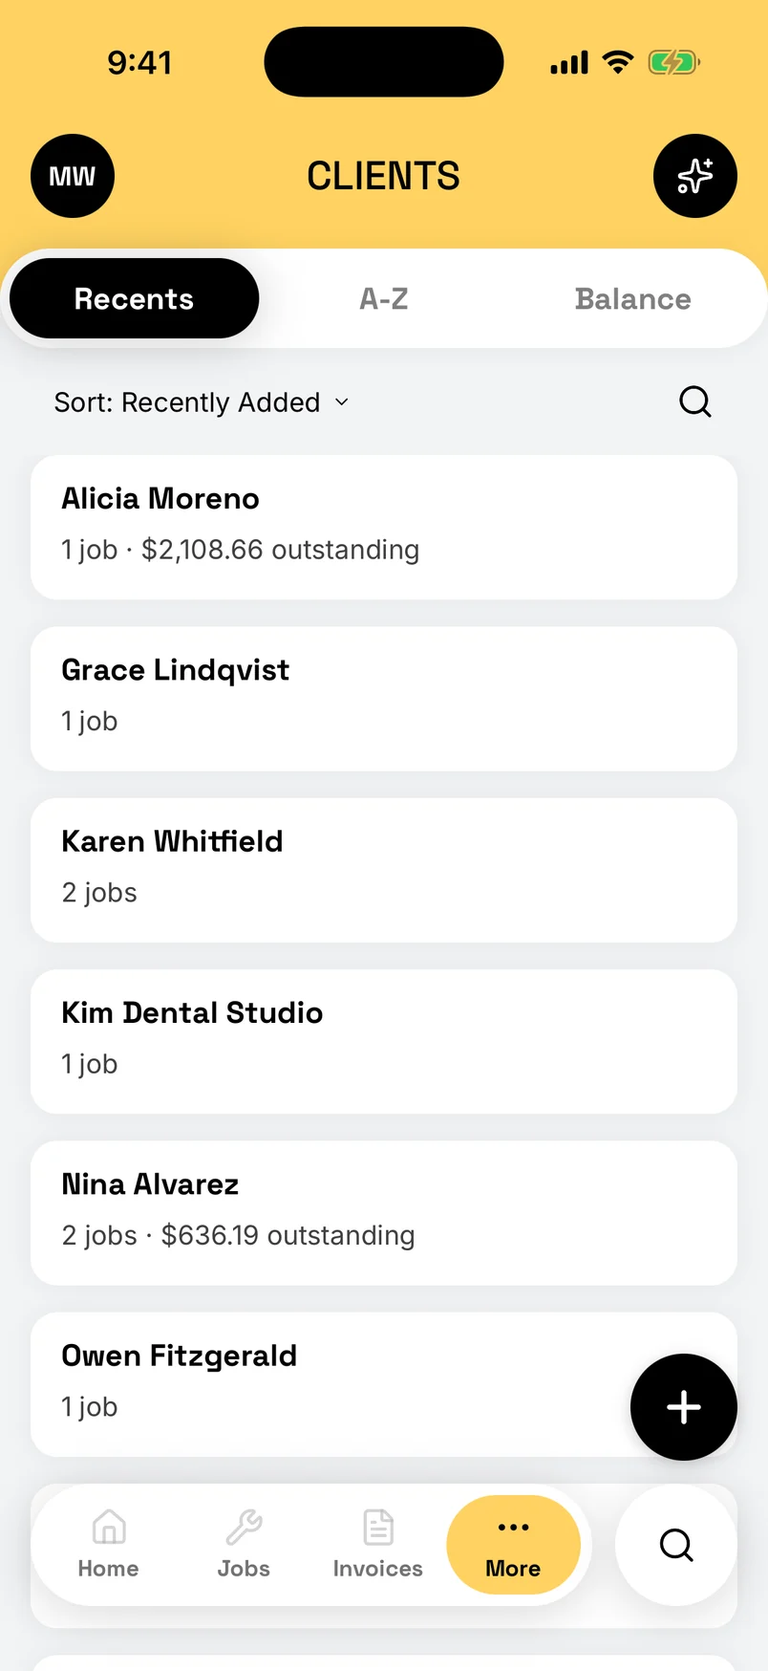The height and width of the screenshot is (1671, 768).
Task: Open the round search button in bottom bar
Action: click(x=676, y=1545)
